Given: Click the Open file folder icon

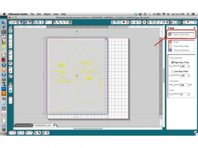Looking at the screenshot, I should click(x=14, y=22).
